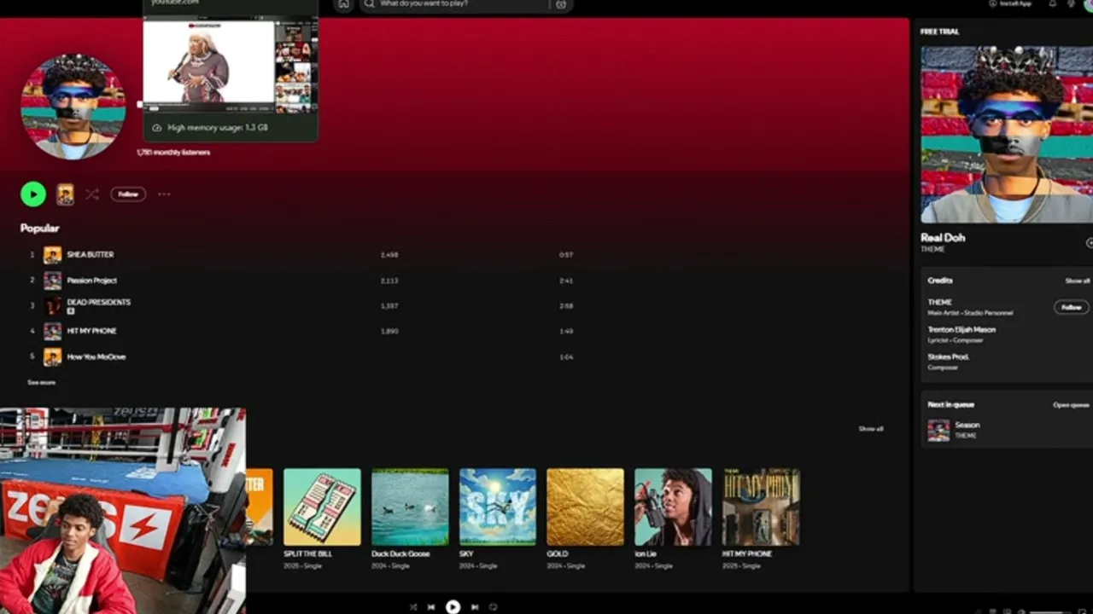Open the SPLIT THE BILL single cover
Image resolution: width=1093 pixels, height=614 pixels.
(x=322, y=507)
